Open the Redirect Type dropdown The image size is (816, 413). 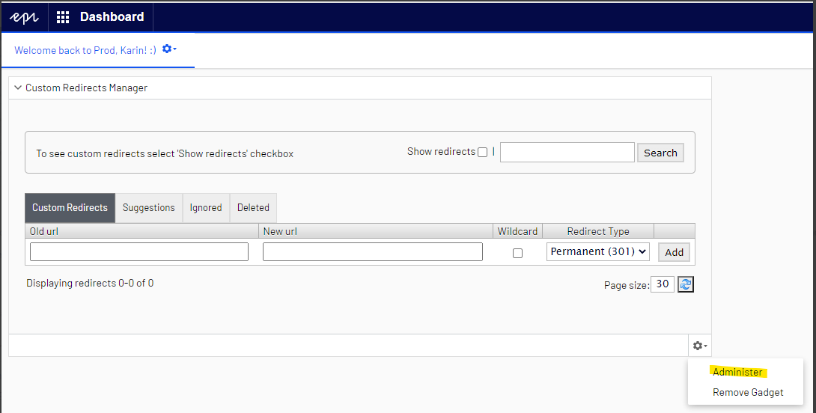click(598, 252)
